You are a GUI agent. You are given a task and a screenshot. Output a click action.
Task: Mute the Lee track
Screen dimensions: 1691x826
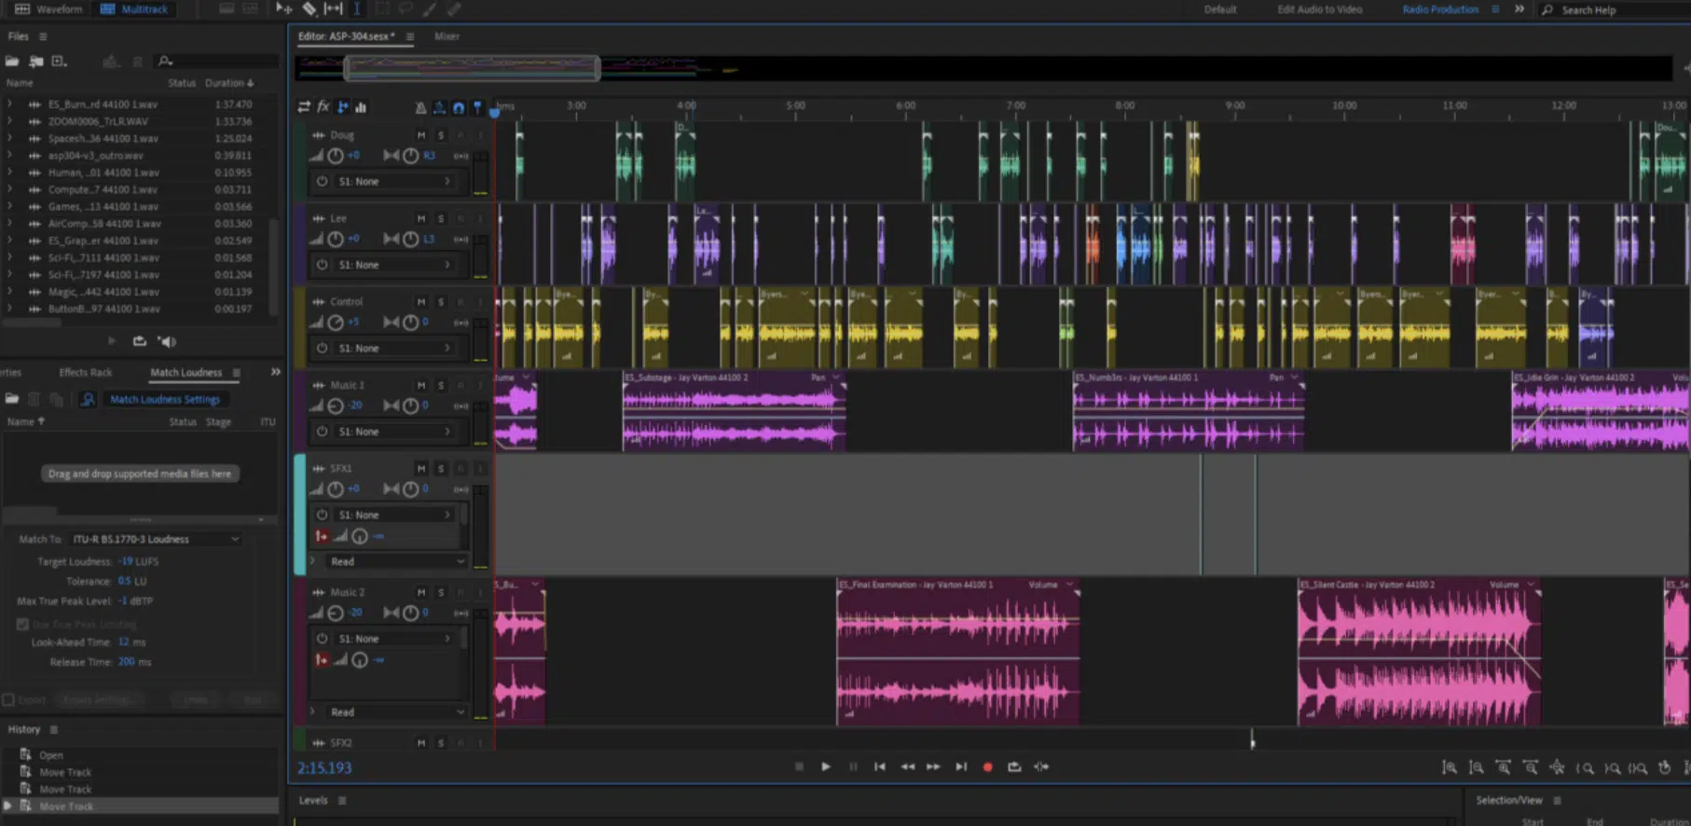pyautogui.click(x=421, y=218)
